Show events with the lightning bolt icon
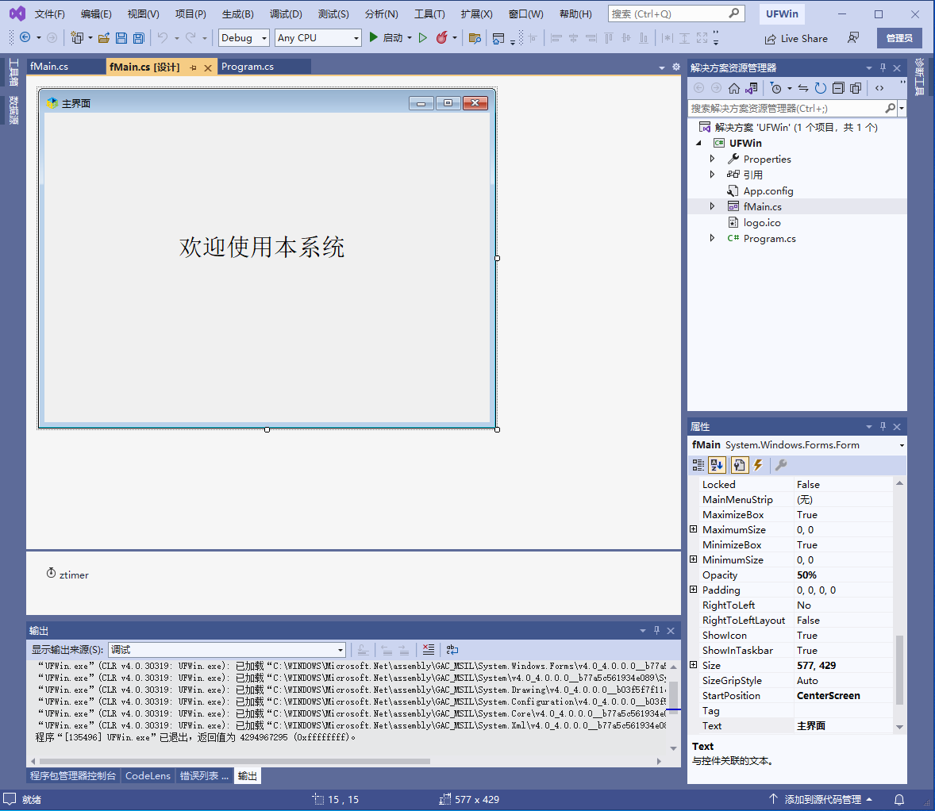This screenshot has width=935, height=811. 759,465
